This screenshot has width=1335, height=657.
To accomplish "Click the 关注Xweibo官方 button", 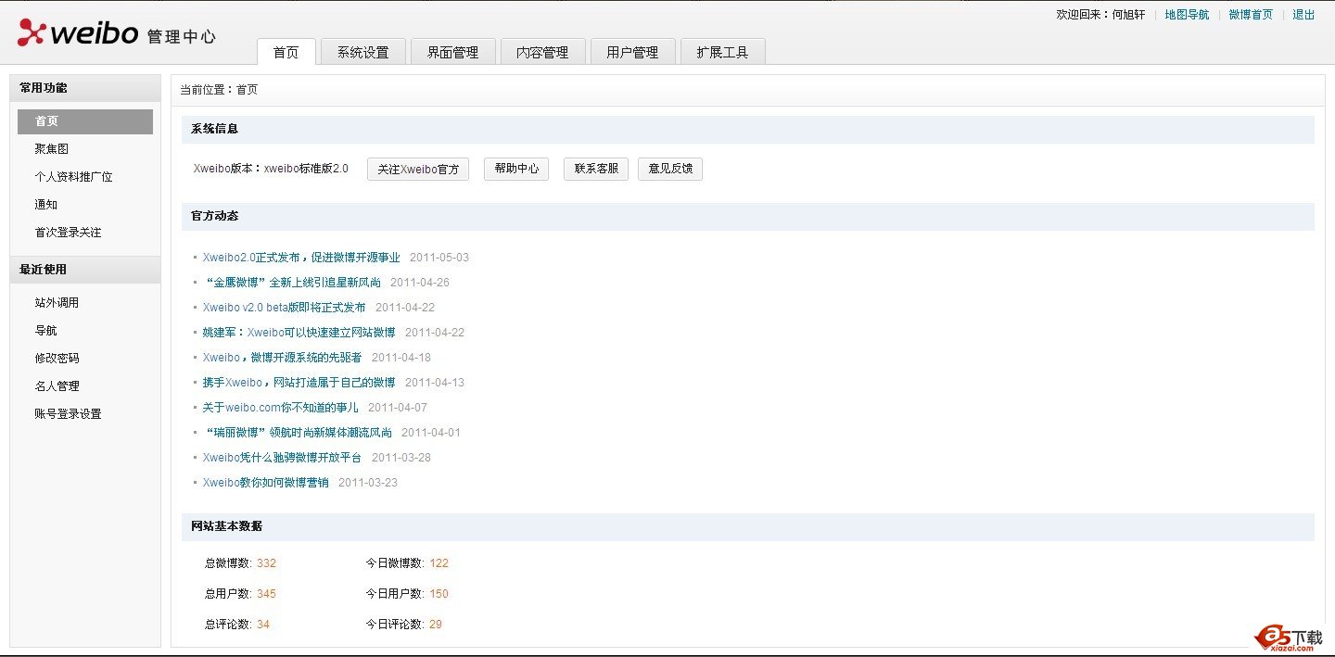I will coord(418,169).
